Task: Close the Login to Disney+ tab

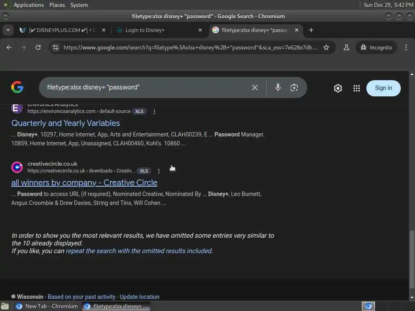Action: pyautogui.click(x=200, y=30)
